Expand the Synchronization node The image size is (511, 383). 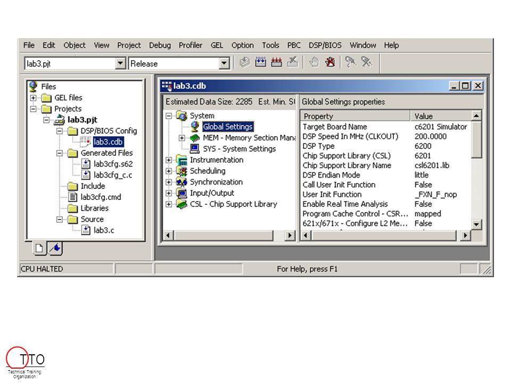point(169,182)
